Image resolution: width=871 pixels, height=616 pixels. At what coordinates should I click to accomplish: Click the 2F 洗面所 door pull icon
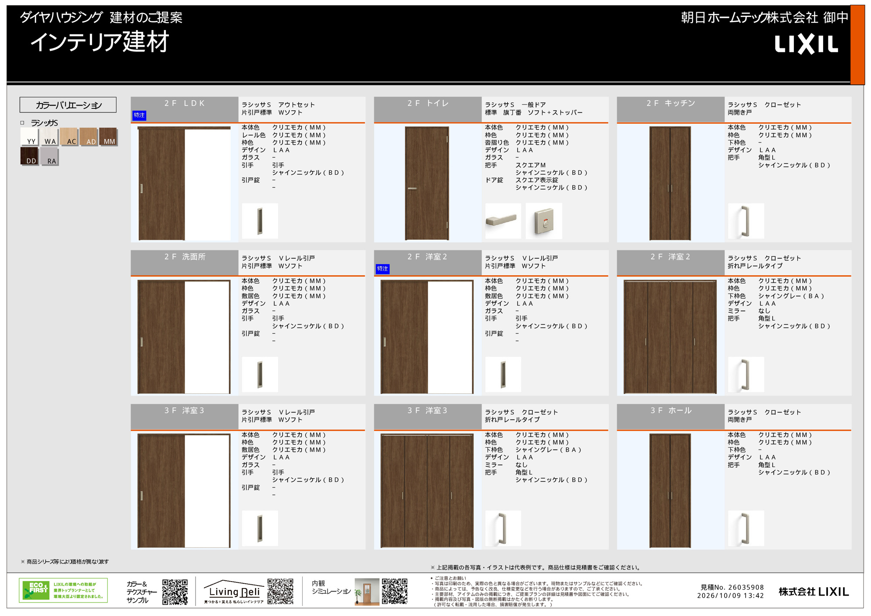pos(260,375)
